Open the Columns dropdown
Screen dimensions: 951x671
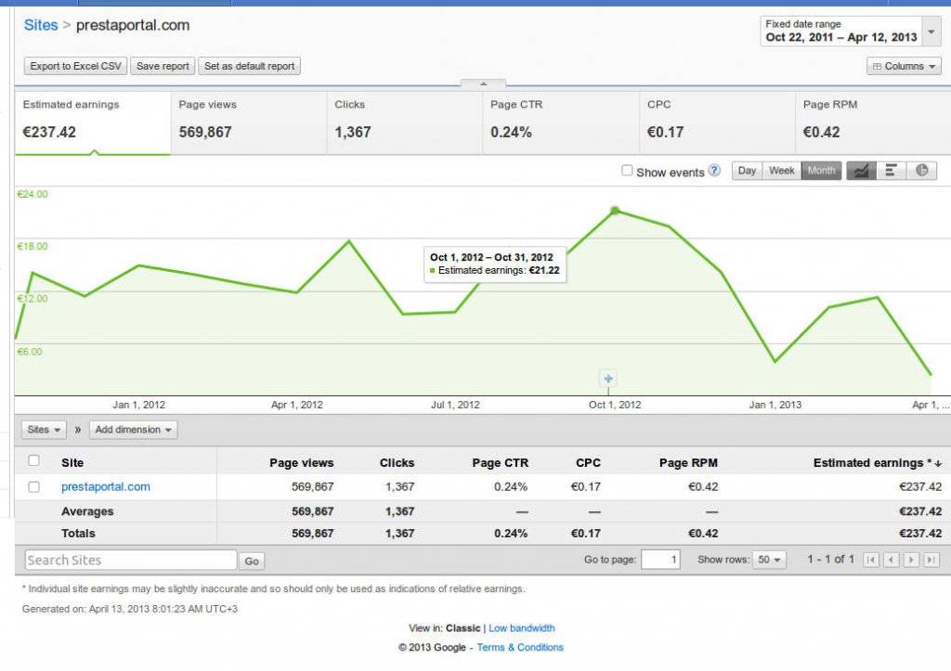pyautogui.click(x=904, y=66)
